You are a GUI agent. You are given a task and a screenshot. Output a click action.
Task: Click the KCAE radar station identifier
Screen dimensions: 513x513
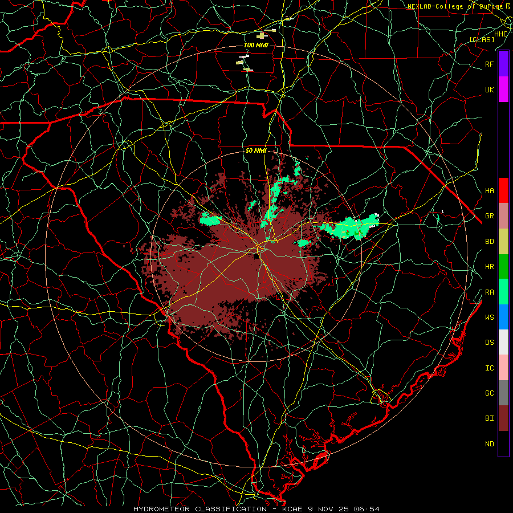pyautogui.click(x=293, y=509)
